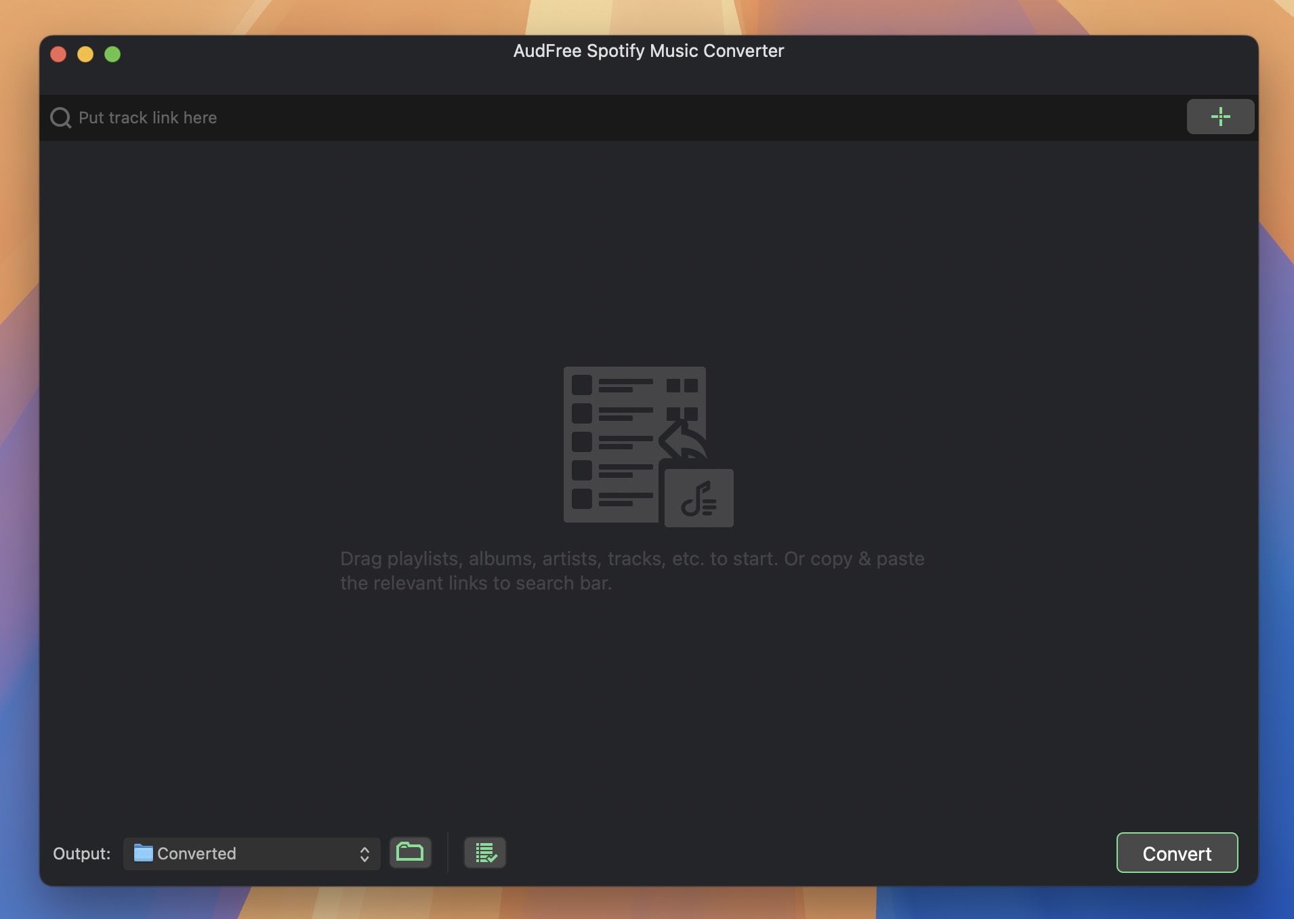Click the green plus add-track button
This screenshot has width=1294, height=919.
coord(1219,117)
